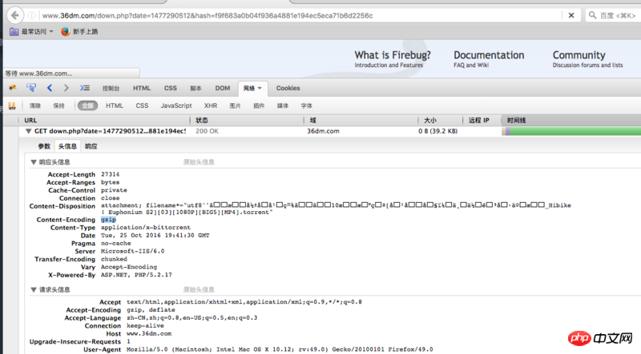The image size is (641, 354).
Task: Stop page loading with the X button
Action: [x=571, y=15]
